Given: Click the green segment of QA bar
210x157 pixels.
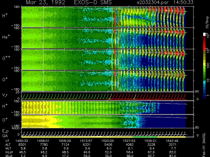Looking at the screenshot, I should coord(145,137).
